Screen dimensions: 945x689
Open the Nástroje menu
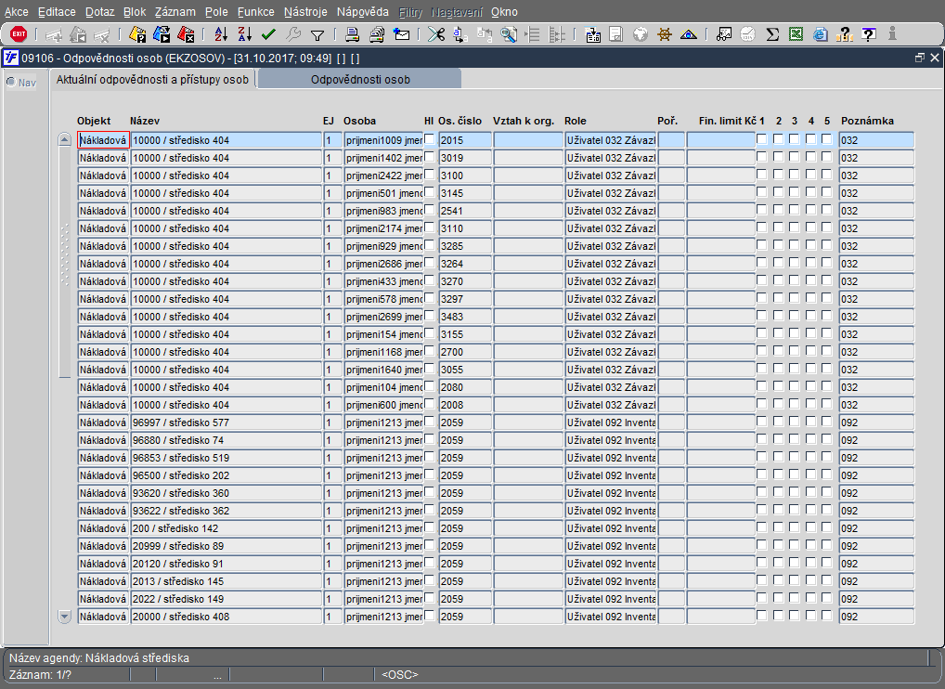coord(305,12)
